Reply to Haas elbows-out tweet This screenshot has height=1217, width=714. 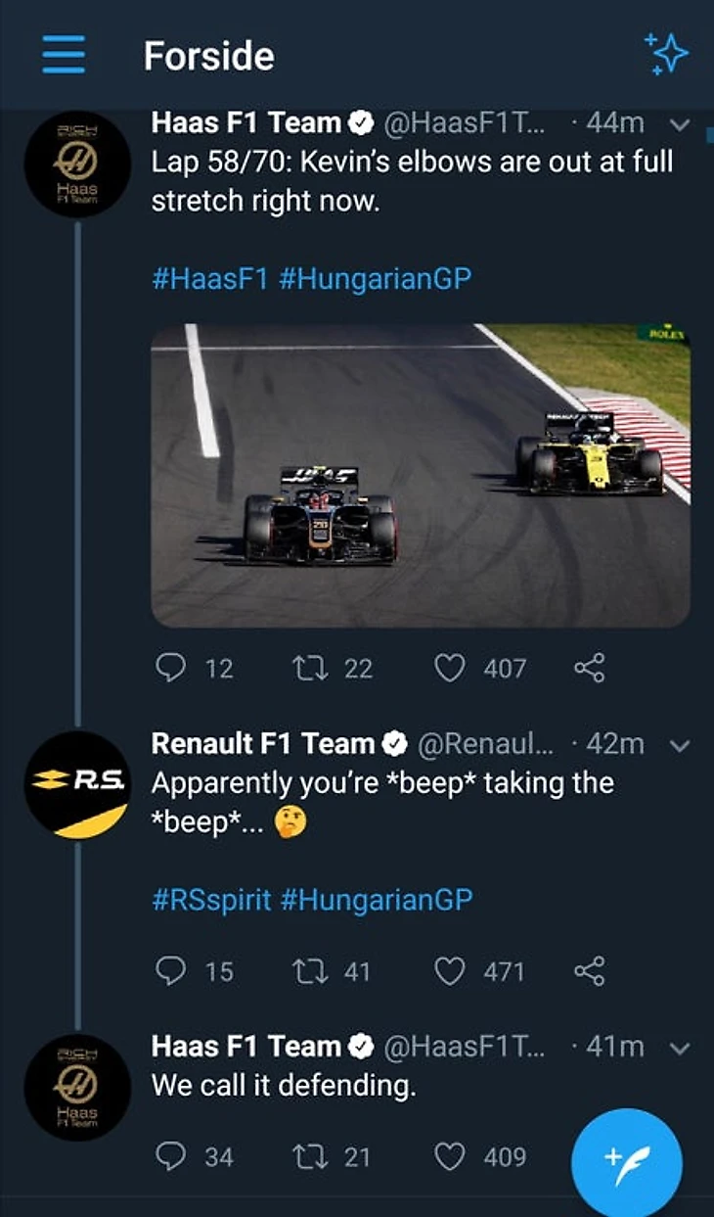click(x=171, y=668)
